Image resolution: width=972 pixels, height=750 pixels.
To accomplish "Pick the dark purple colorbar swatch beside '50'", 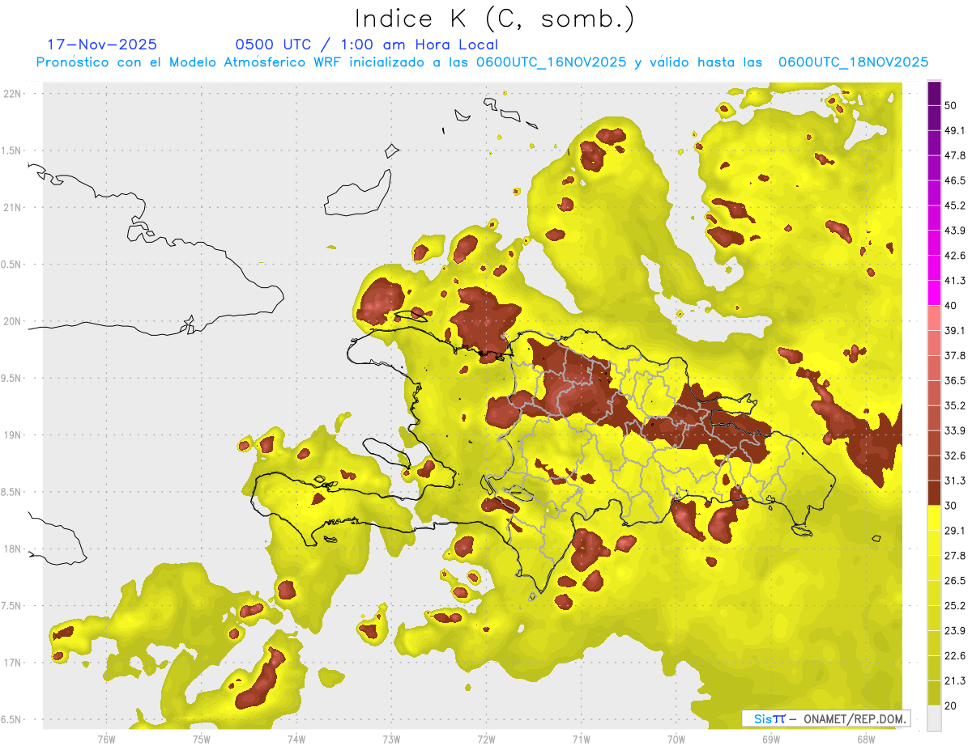I will 934,94.
